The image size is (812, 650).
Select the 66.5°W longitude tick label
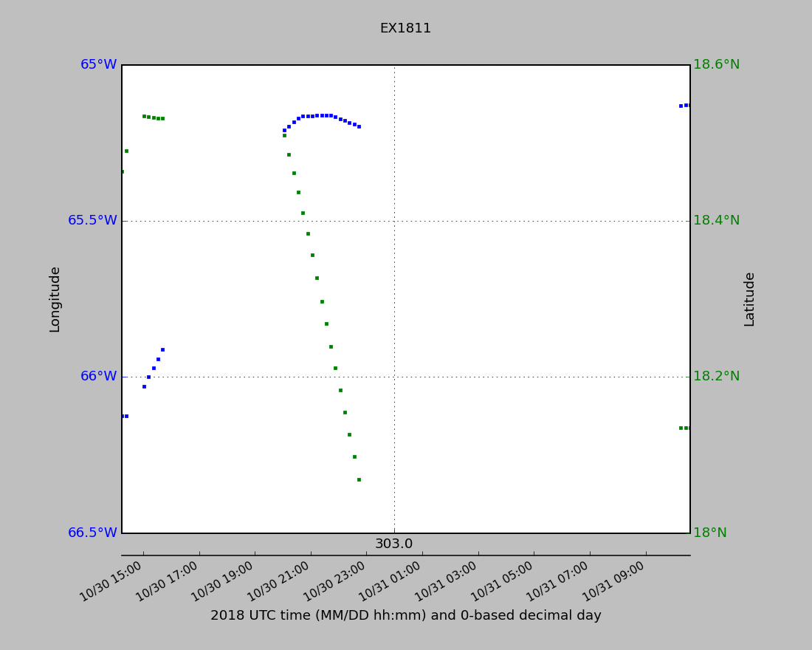click(x=92, y=533)
